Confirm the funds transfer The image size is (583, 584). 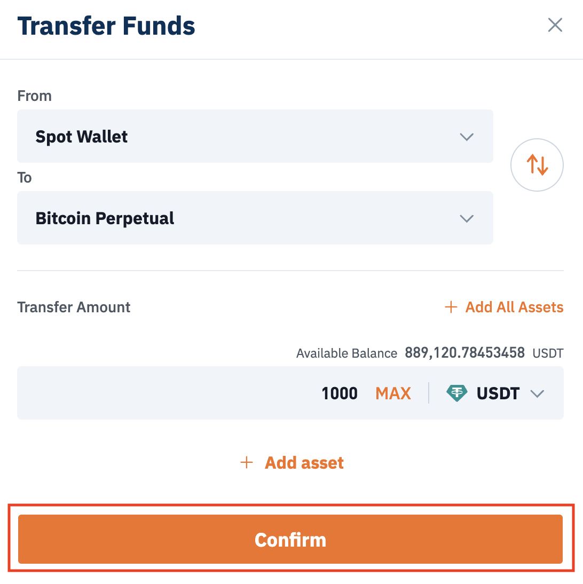pos(290,539)
